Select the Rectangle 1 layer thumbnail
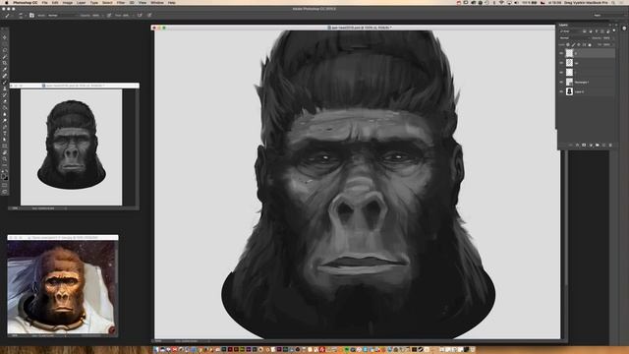Viewport: 629px width, 354px height. [569, 82]
